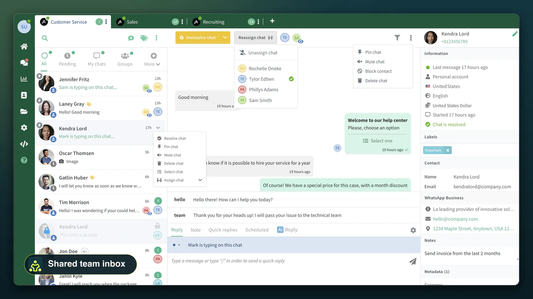Insert the 'team' quick reply
The width and height of the screenshot is (533, 299).
pos(293,215)
